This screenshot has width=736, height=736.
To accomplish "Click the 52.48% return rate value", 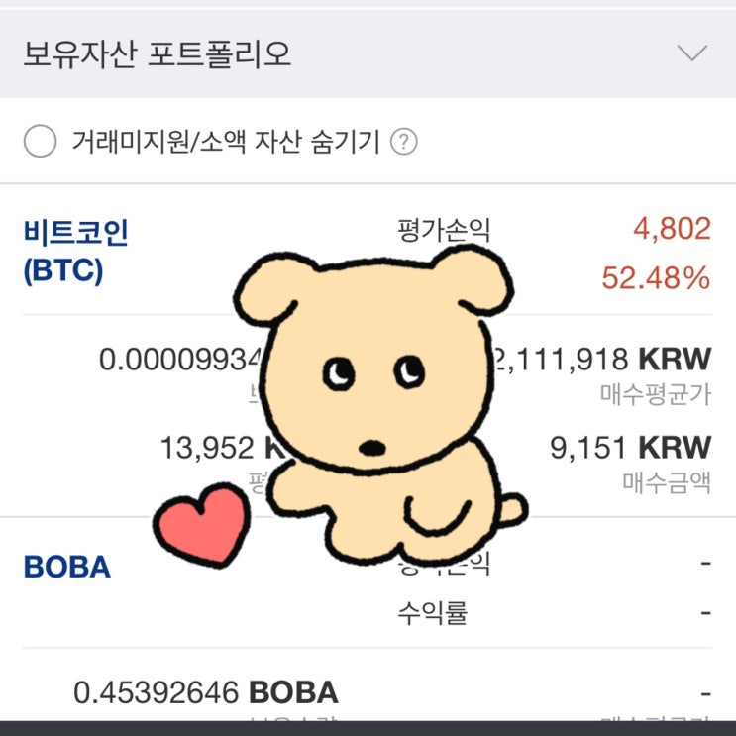I will 656,277.
